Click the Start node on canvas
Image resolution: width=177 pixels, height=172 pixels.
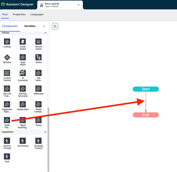point(146,89)
